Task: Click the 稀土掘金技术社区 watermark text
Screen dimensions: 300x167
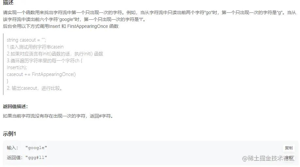Action: 268,158
